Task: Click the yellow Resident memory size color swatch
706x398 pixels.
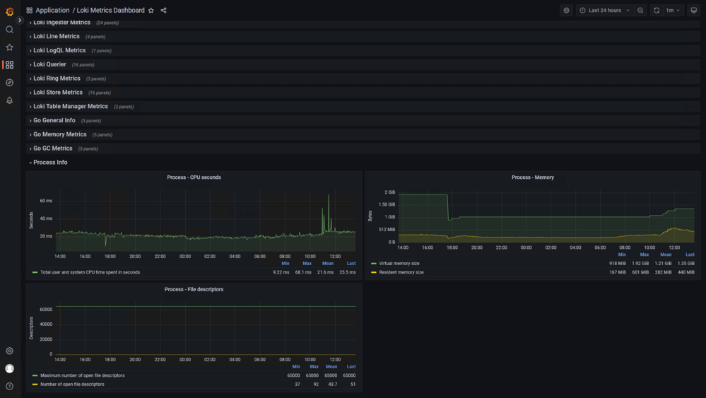Action: point(374,272)
